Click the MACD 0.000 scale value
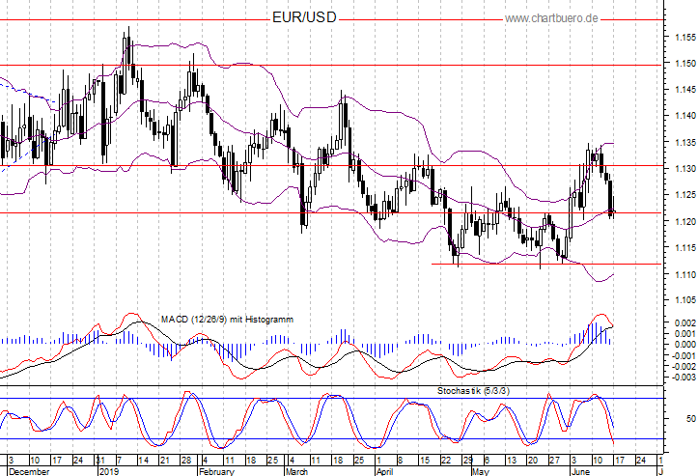The height and width of the screenshot is (476, 698). click(680, 345)
